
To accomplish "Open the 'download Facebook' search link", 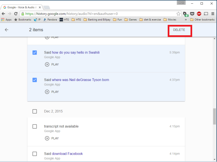I will (x=67, y=154).
